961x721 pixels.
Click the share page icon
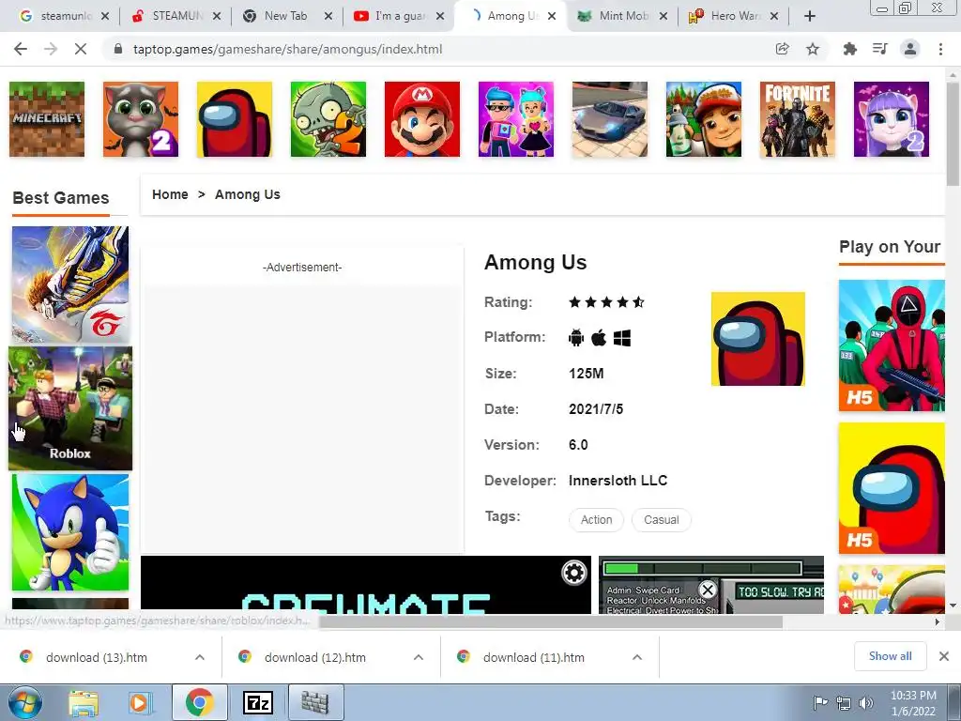pos(782,49)
